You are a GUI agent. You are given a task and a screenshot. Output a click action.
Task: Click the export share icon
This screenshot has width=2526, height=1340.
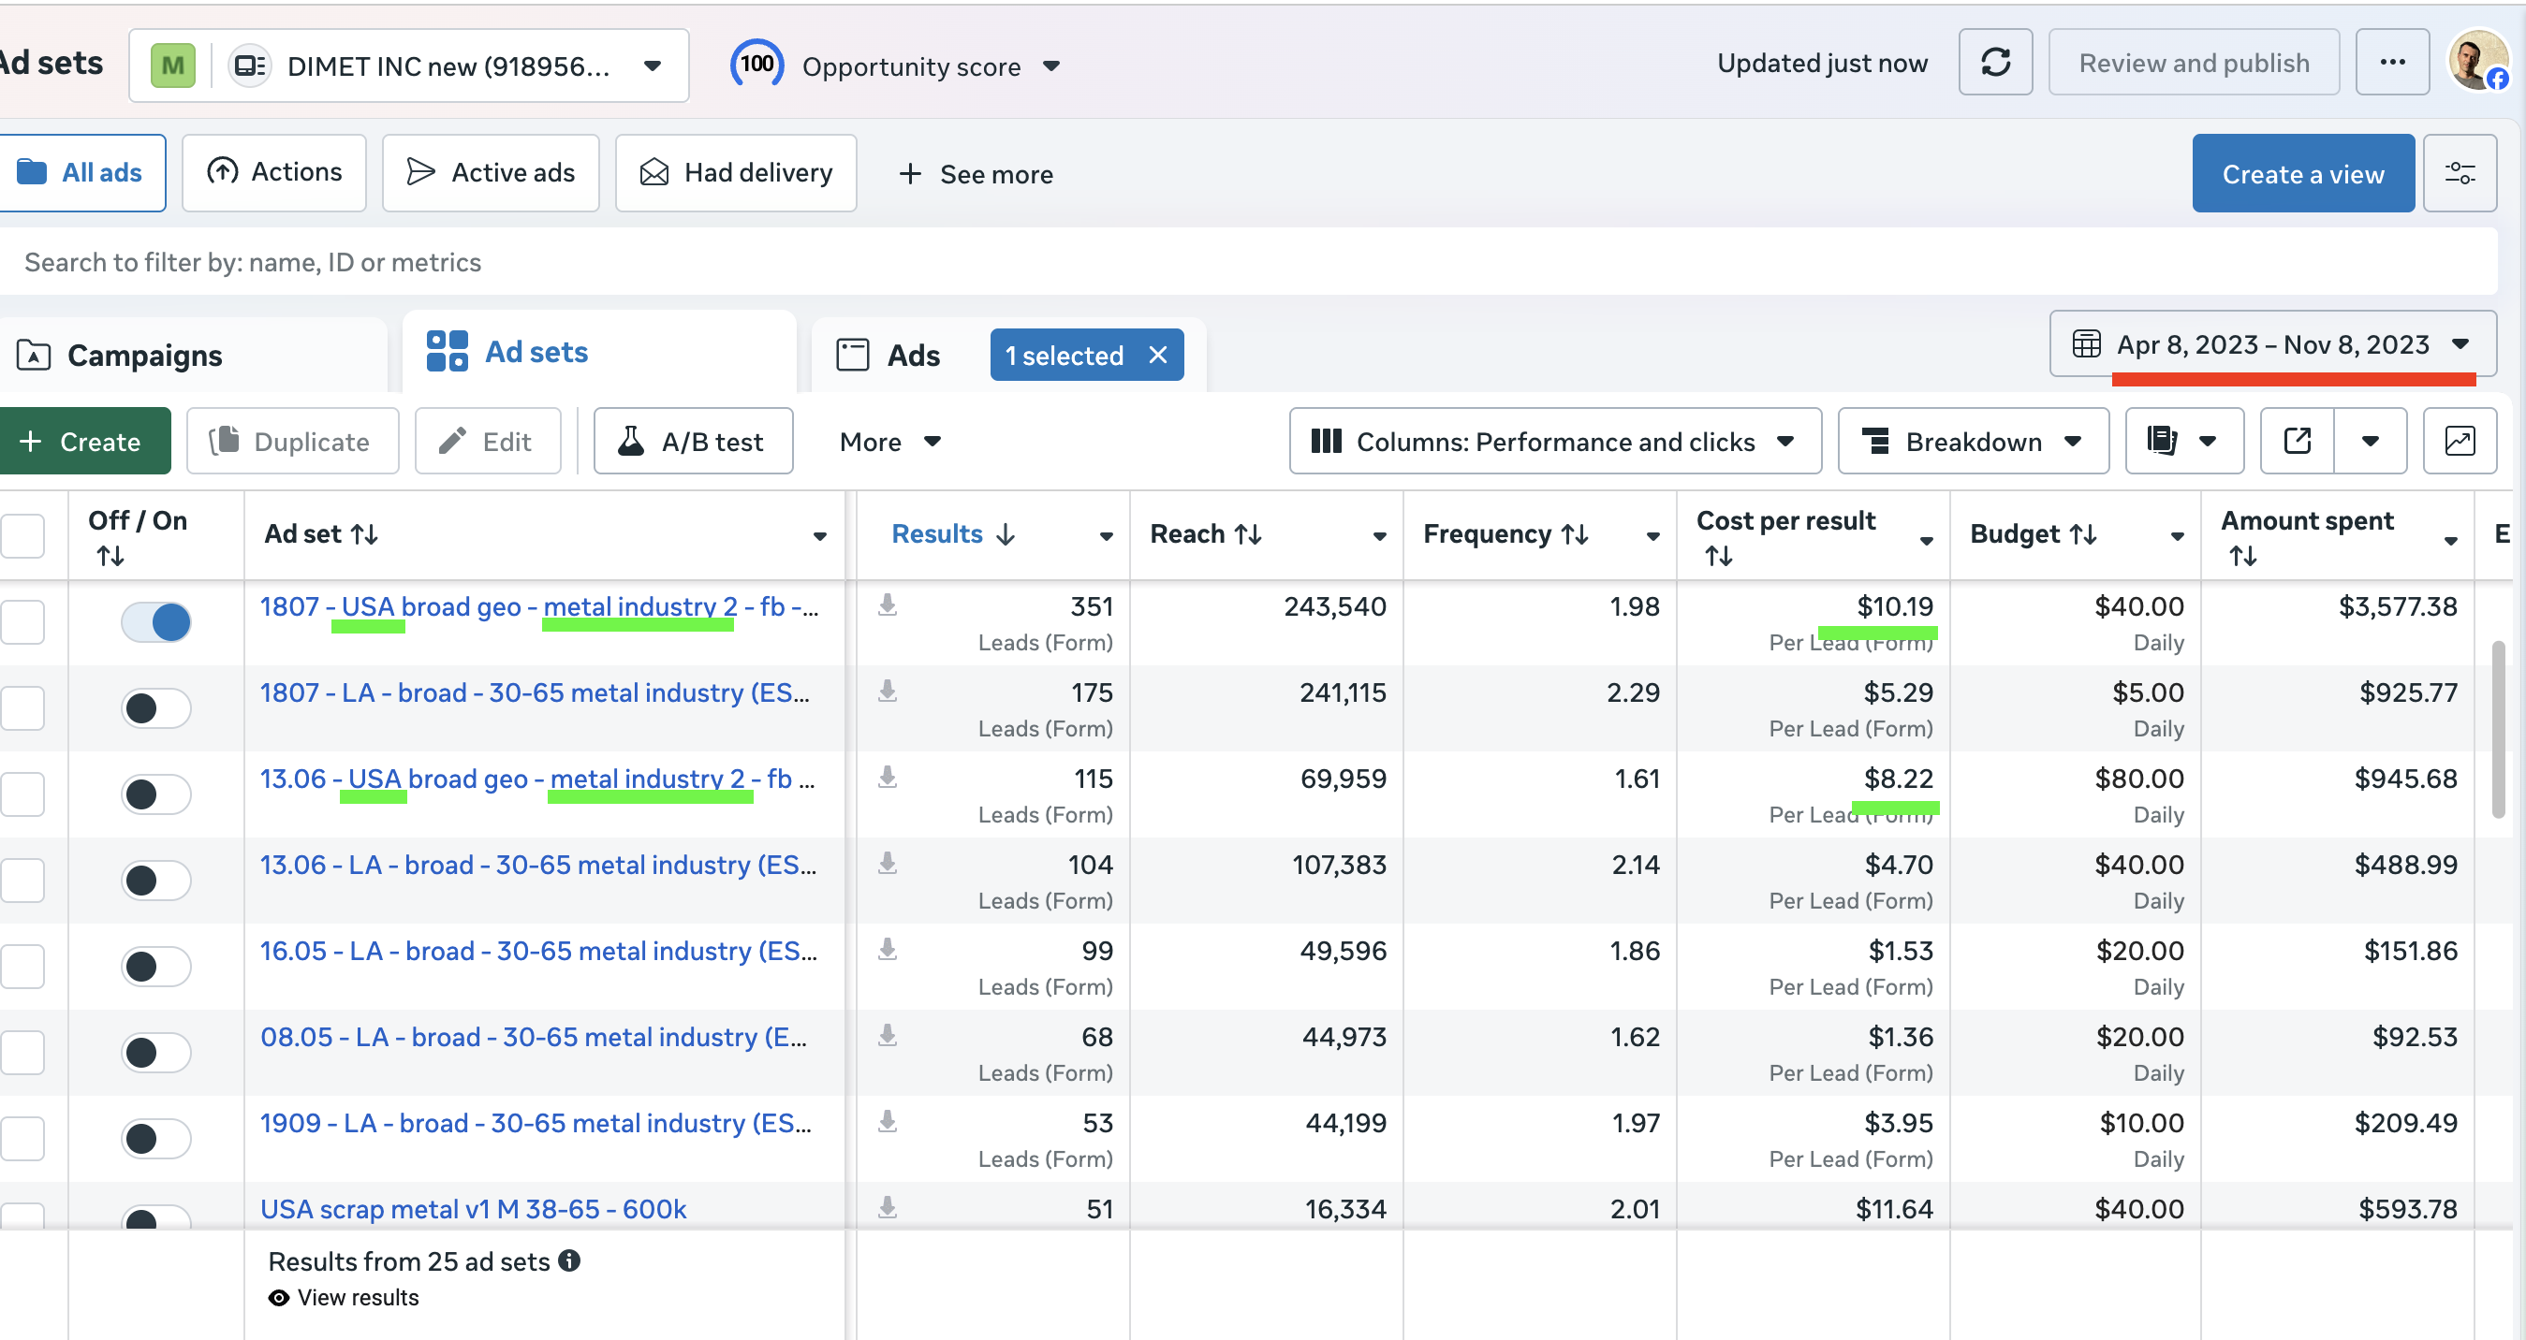[2297, 441]
